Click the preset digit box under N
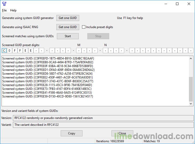The image size is (195, 144). pyautogui.click(x=105, y=51)
